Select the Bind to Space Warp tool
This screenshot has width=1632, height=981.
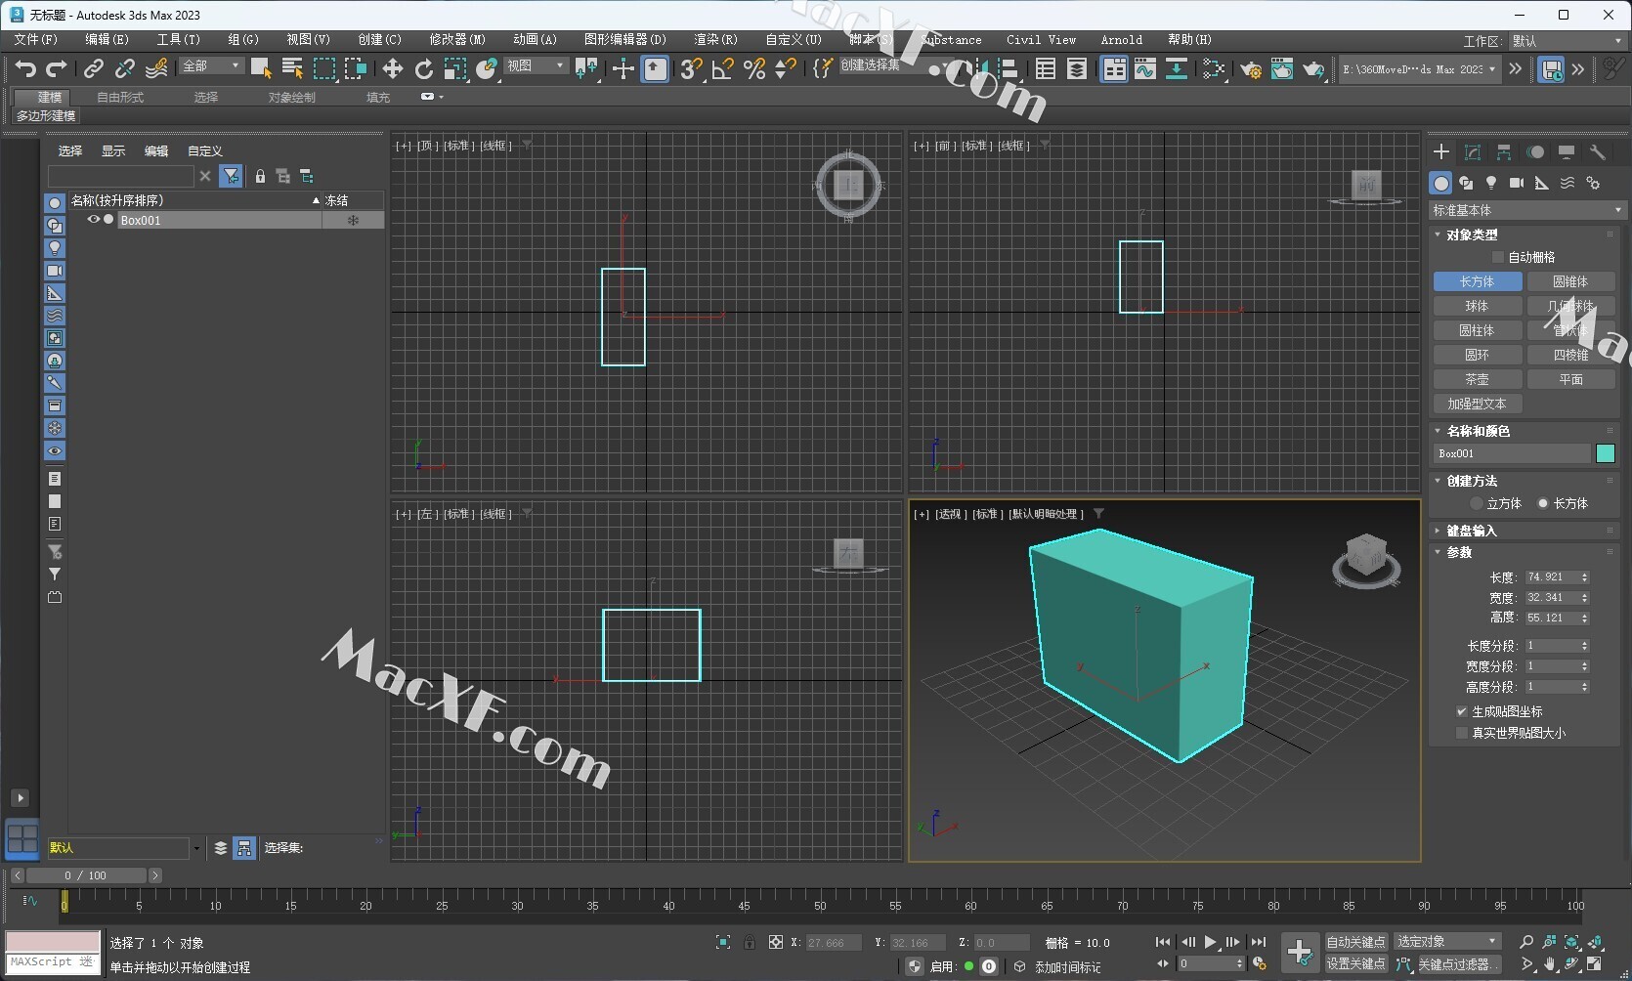(x=156, y=68)
